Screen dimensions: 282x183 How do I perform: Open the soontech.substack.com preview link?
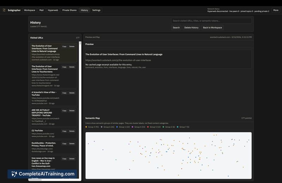tap(118, 60)
